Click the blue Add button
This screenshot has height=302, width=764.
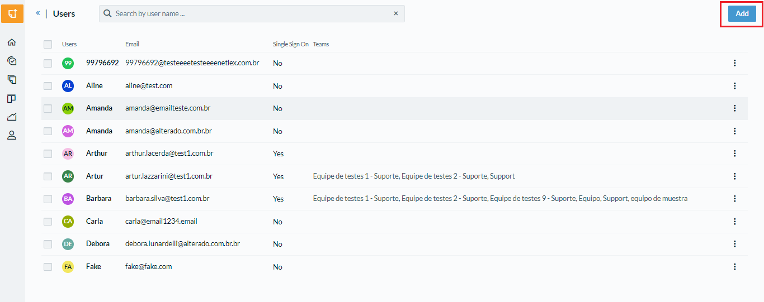pos(742,13)
